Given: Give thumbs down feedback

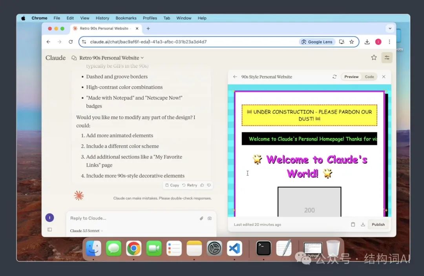Looking at the screenshot, I should click(209, 185).
